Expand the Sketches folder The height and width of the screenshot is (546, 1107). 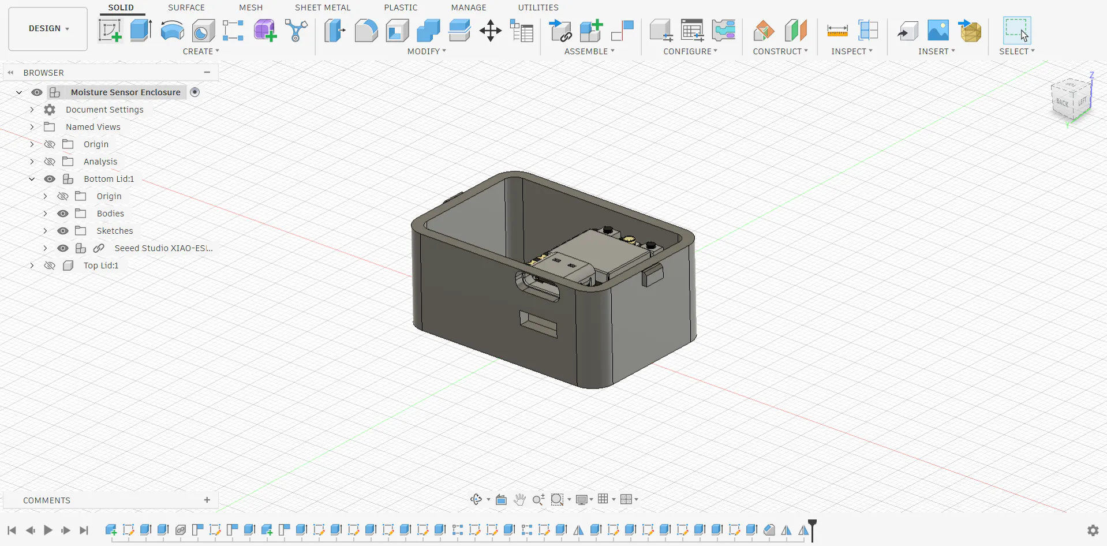pos(45,231)
